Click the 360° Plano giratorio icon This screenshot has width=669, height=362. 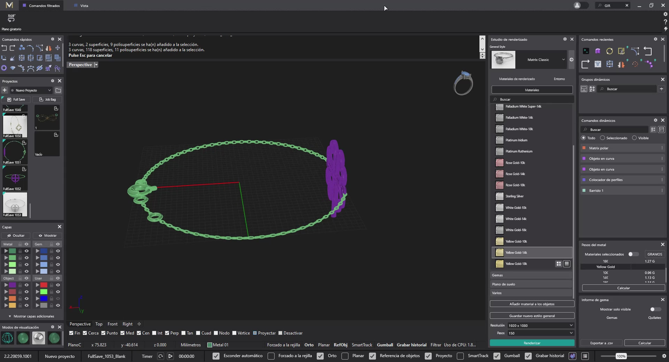[11, 18]
